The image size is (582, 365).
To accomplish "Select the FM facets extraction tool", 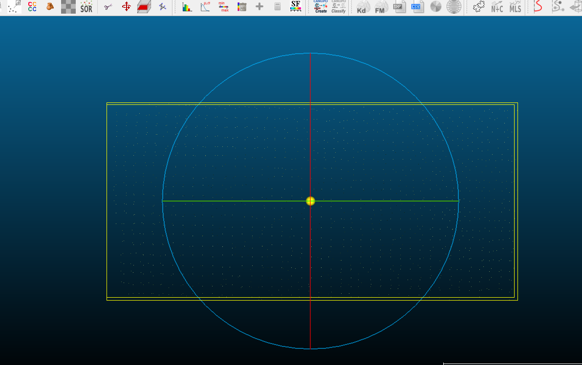I will tap(381, 7).
